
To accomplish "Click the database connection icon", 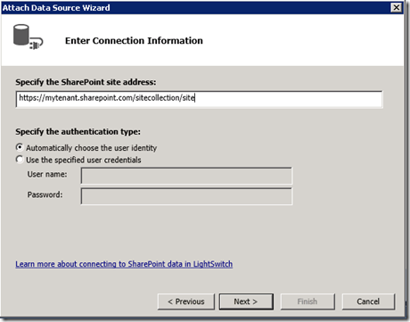I will click(29, 37).
